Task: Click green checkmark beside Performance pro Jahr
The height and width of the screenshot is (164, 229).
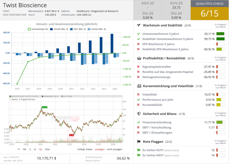Action: 138,100
